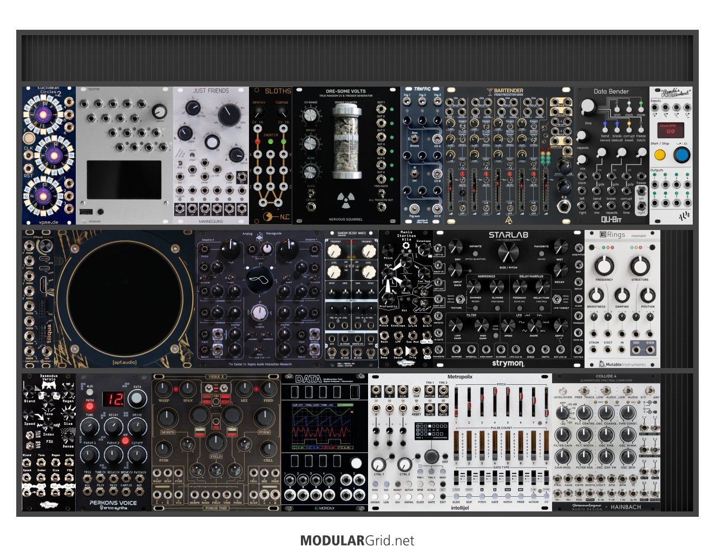
Task: Click the Clock BPM display on Pamela's Workout
Action: click(670, 130)
